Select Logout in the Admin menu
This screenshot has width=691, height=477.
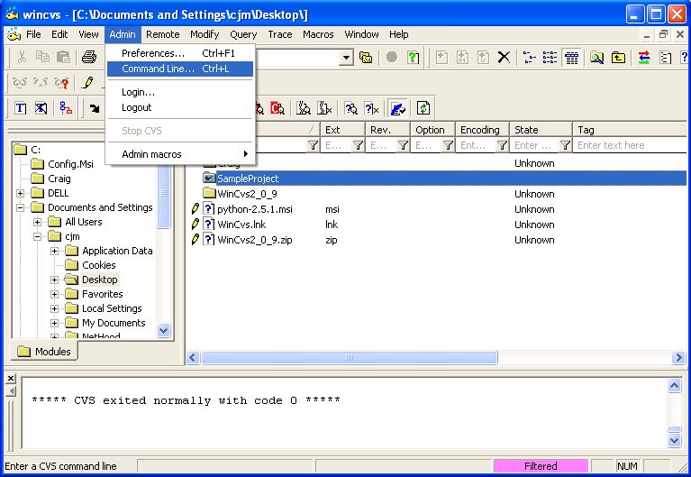[x=180, y=107]
